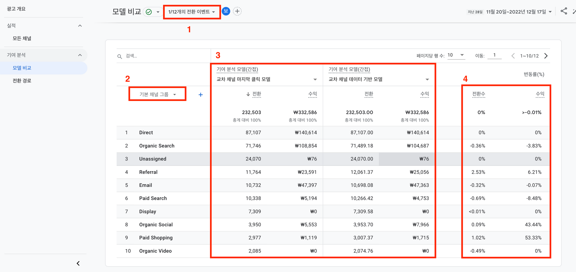Image resolution: width=576 pixels, height=272 pixels.
Task: Click the 43.44% revenue change value
Action: click(533, 225)
